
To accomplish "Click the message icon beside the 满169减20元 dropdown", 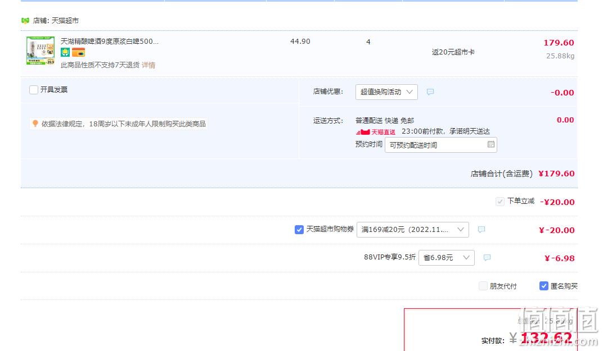I will coord(481,230).
